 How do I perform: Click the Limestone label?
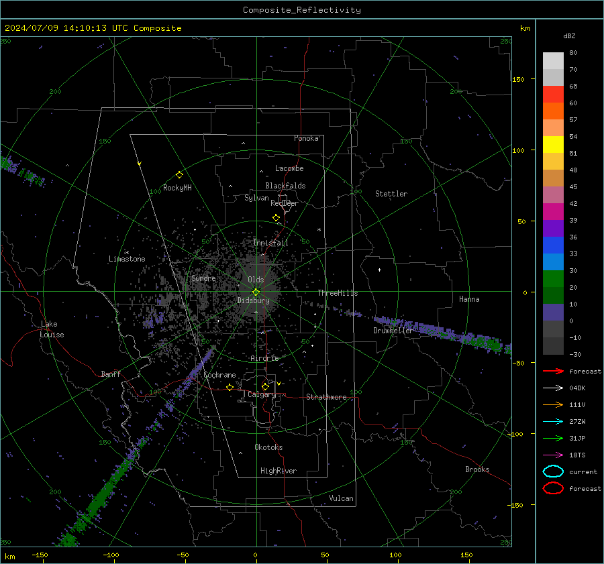point(127,259)
